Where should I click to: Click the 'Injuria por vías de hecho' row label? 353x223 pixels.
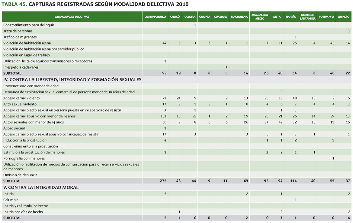tap(23, 212)
